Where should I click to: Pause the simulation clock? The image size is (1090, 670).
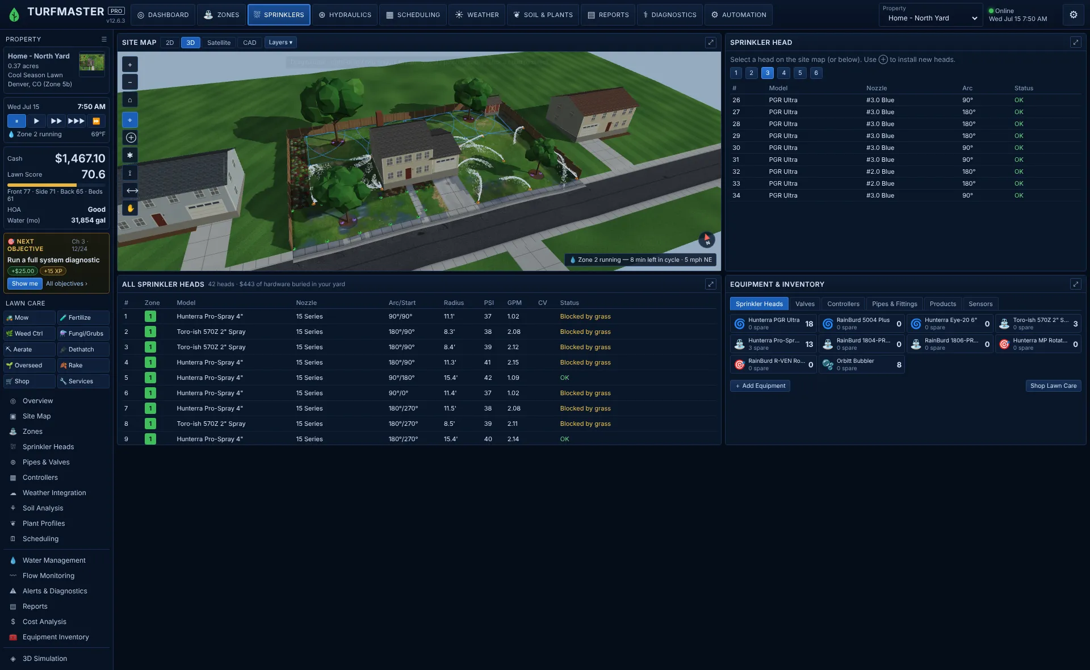click(16, 121)
